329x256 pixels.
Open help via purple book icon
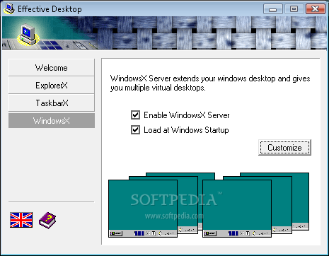pos(47,220)
